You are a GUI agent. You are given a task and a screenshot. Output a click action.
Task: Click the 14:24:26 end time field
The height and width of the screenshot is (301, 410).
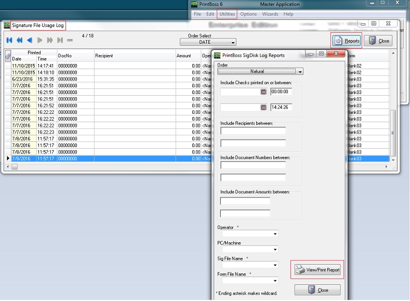coord(281,108)
